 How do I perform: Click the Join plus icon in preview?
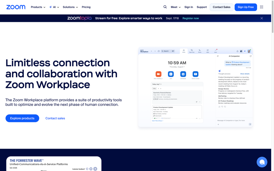(x=171, y=74)
